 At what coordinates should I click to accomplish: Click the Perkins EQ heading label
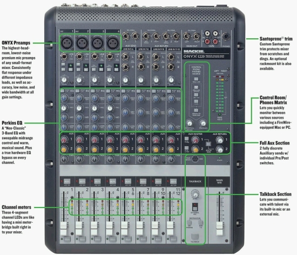pos(12,123)
